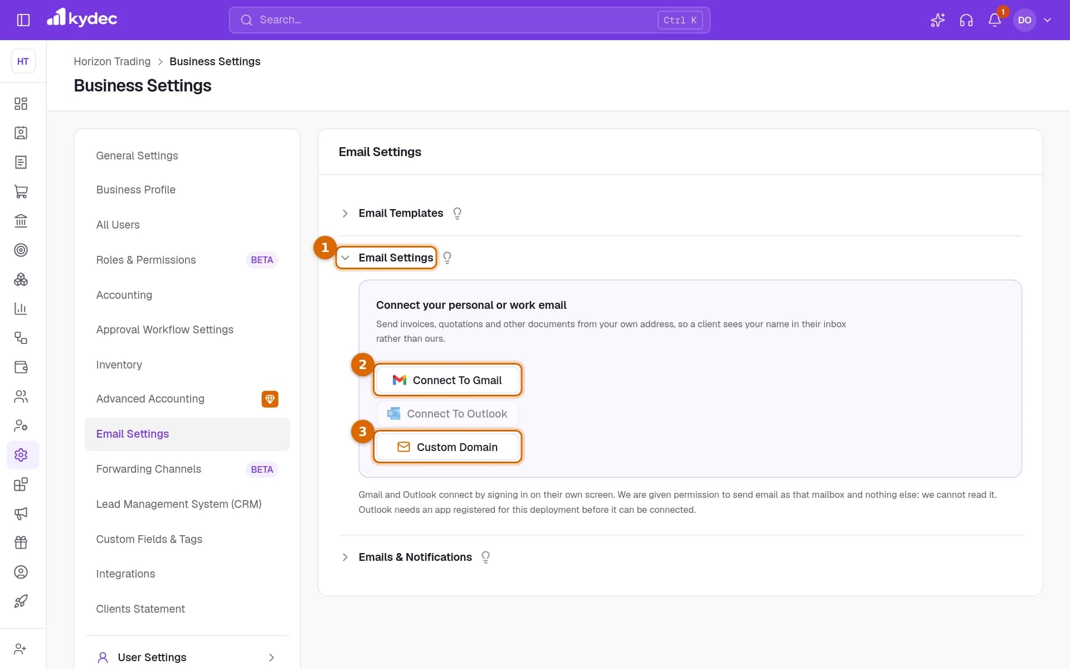This screenshot has height=669, width=1070.
Task: Click the kydec logo
Action: (x=82, y=18)
